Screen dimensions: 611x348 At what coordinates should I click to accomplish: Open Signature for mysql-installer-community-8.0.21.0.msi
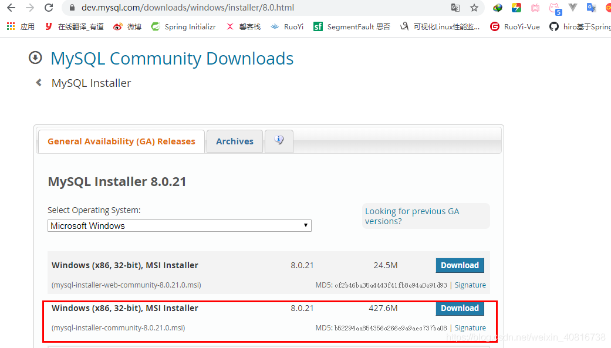coord(470,327)
